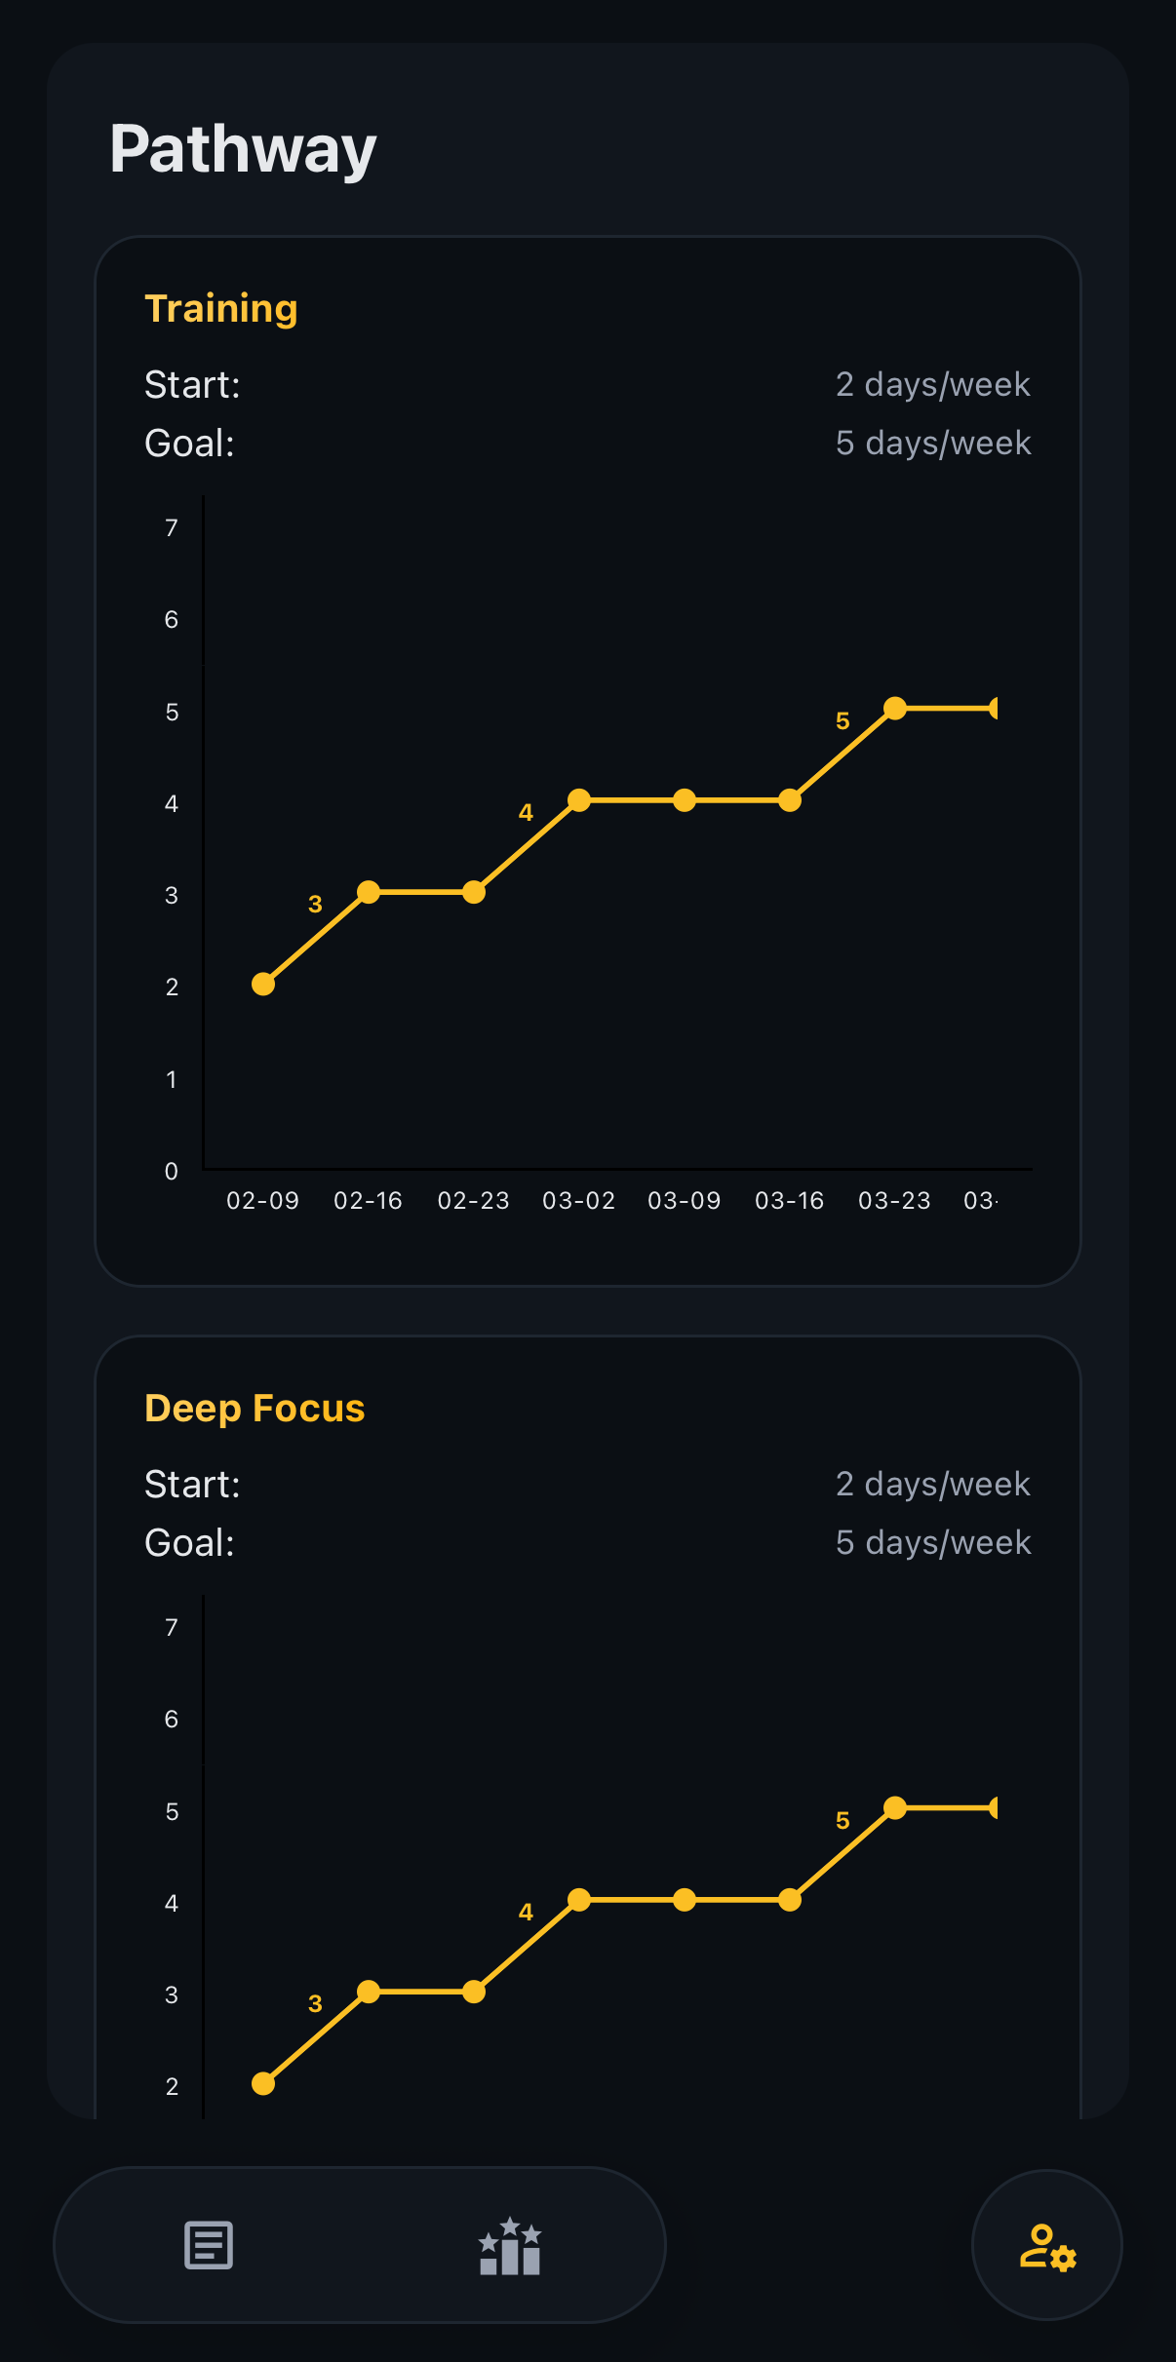Screen dimensions: 1176x2362
Task: Click the document lines in the feed icon
Action: point(208,2246)
